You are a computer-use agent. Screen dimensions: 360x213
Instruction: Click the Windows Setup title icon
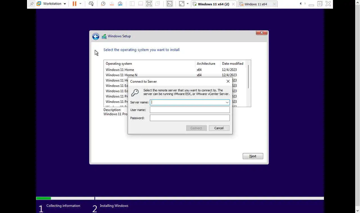[x=104, y=36]
